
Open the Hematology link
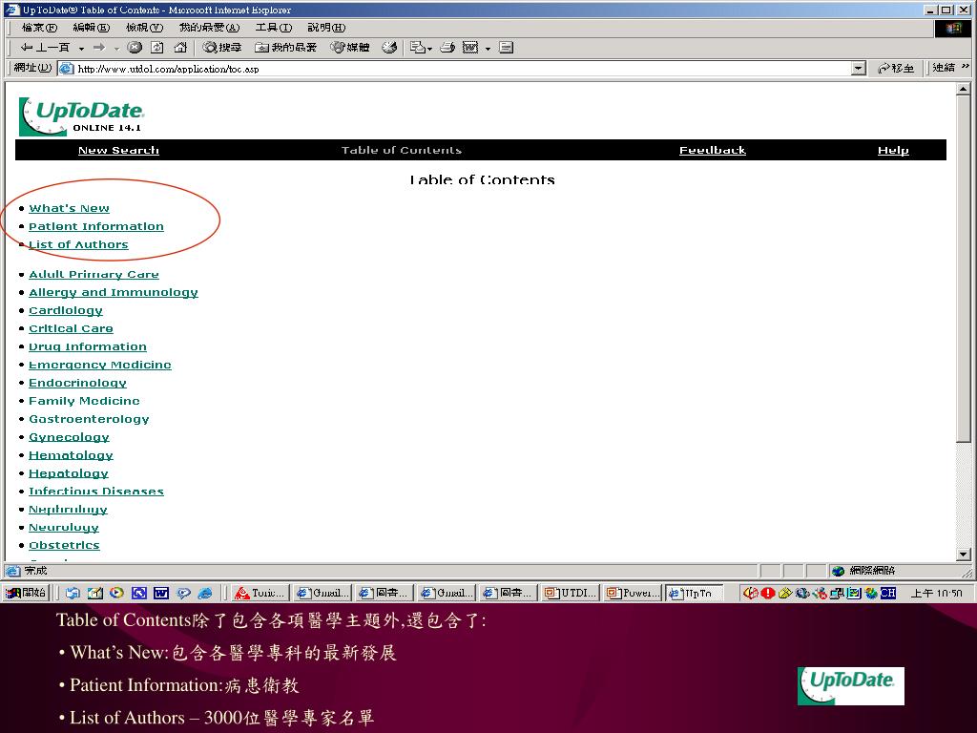click(71, 455)
